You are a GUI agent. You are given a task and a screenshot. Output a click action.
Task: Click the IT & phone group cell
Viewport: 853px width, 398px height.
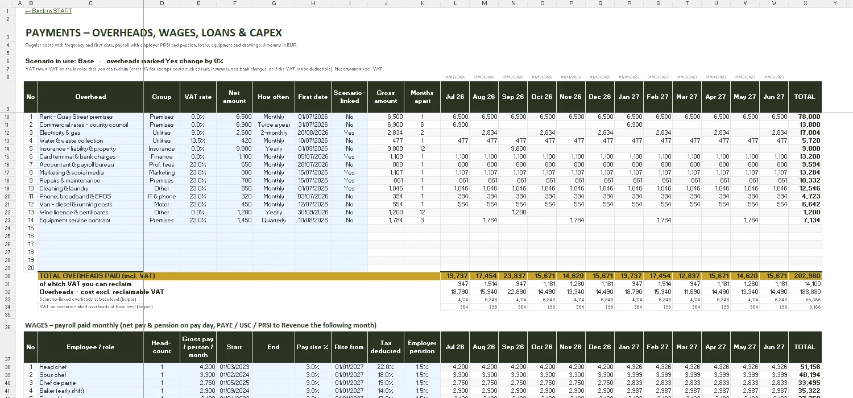pos(162,196)
